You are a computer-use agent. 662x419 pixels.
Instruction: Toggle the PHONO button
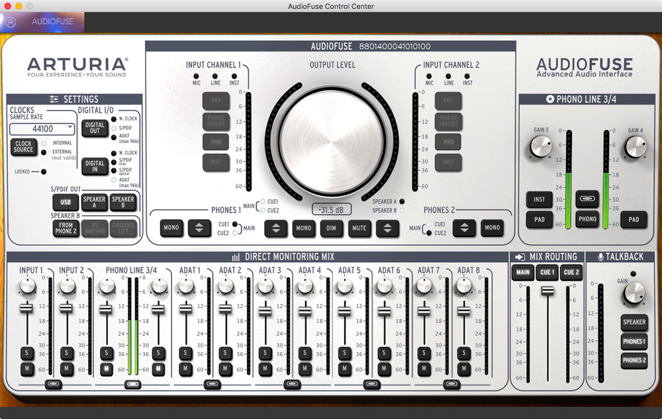(x=587, y=219)
